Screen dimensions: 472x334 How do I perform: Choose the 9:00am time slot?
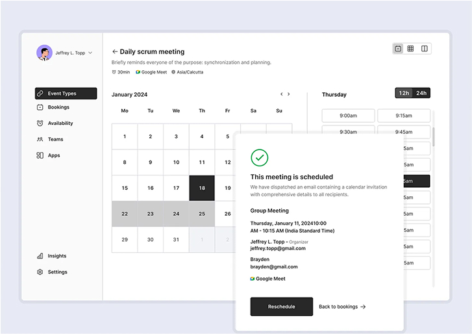coord(348,116)
